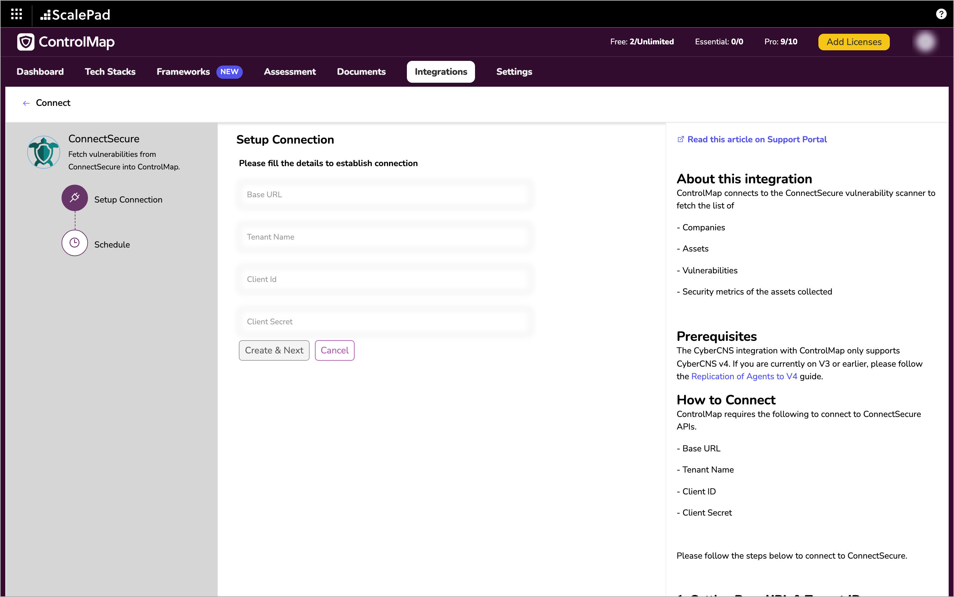The width and height of the screenshot is (954, 597).
Task: Open the Documents tab
Action: [361, 72]
